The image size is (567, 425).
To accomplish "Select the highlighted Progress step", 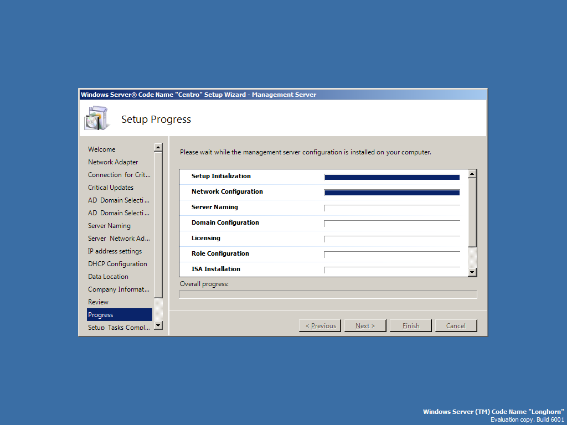I will point(120,314).
